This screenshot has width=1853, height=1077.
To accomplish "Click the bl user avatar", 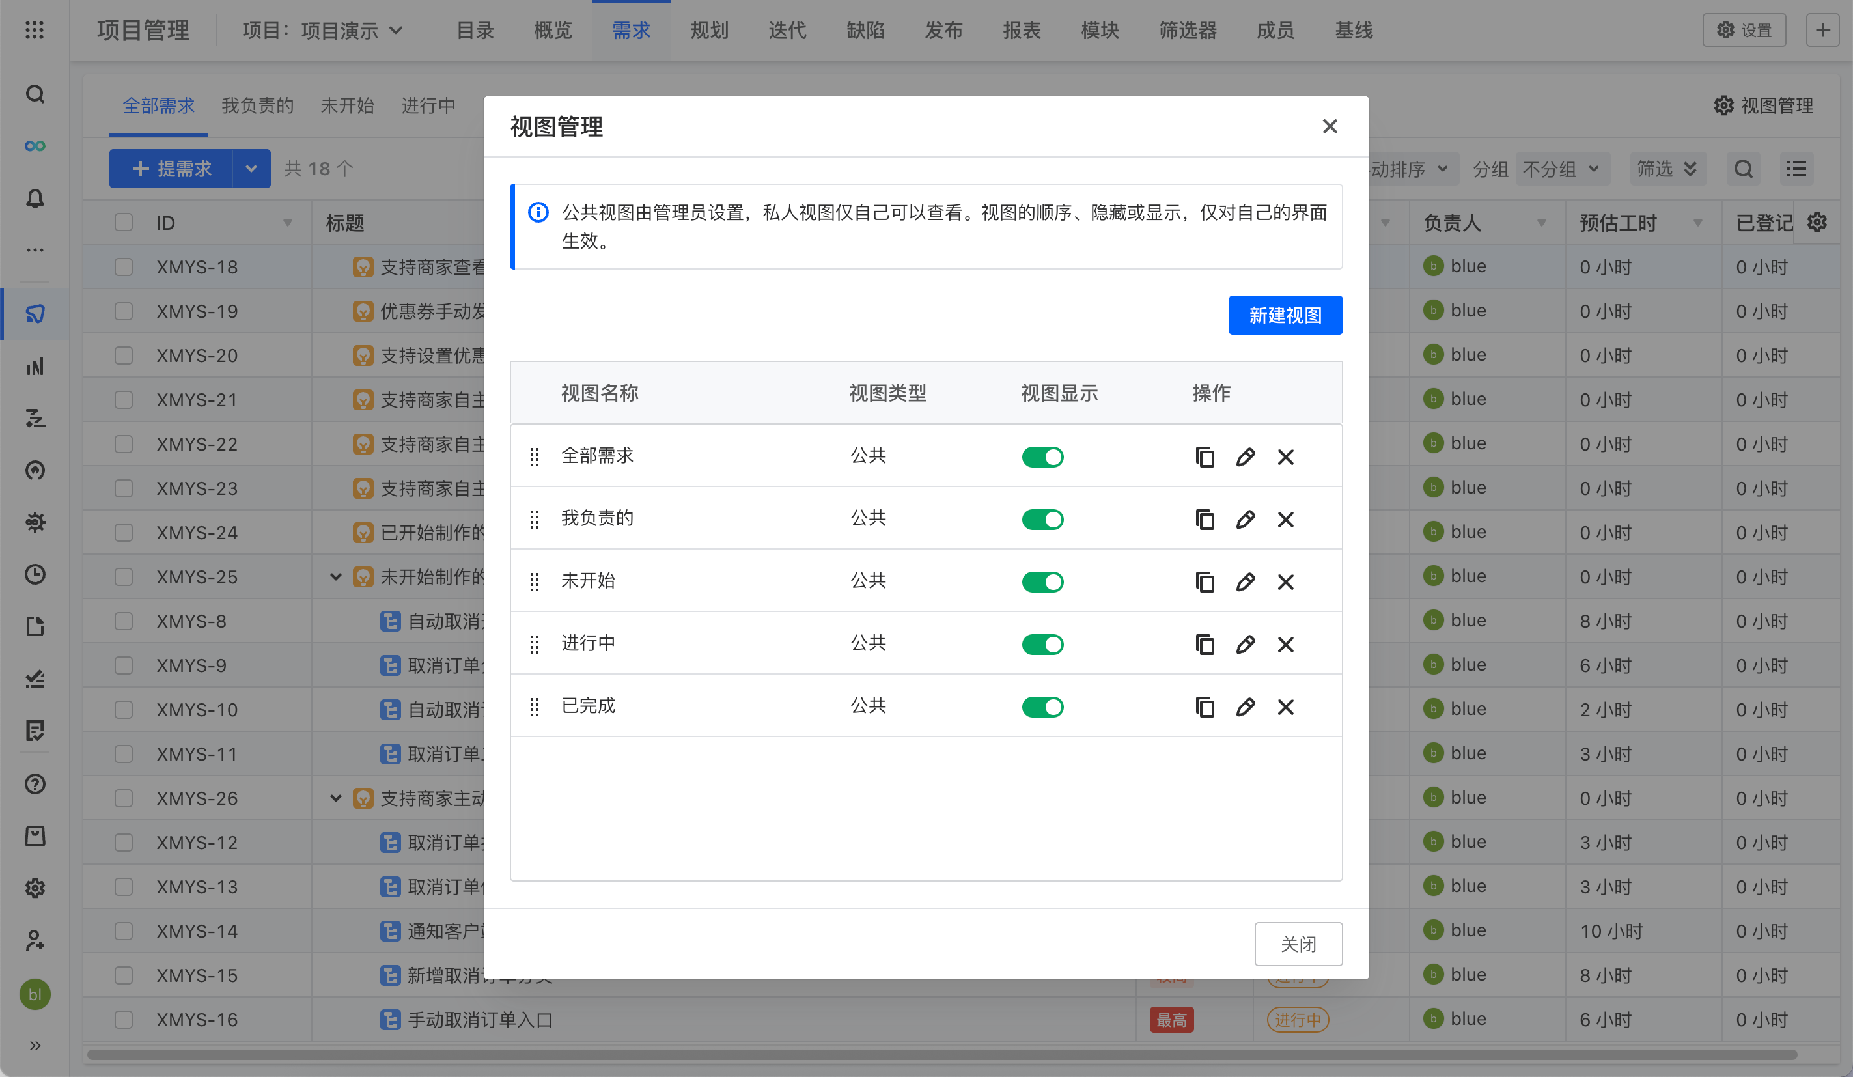I will (x=35, y=994).
